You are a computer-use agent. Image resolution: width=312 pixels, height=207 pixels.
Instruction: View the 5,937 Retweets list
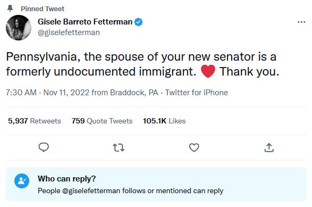35,121
